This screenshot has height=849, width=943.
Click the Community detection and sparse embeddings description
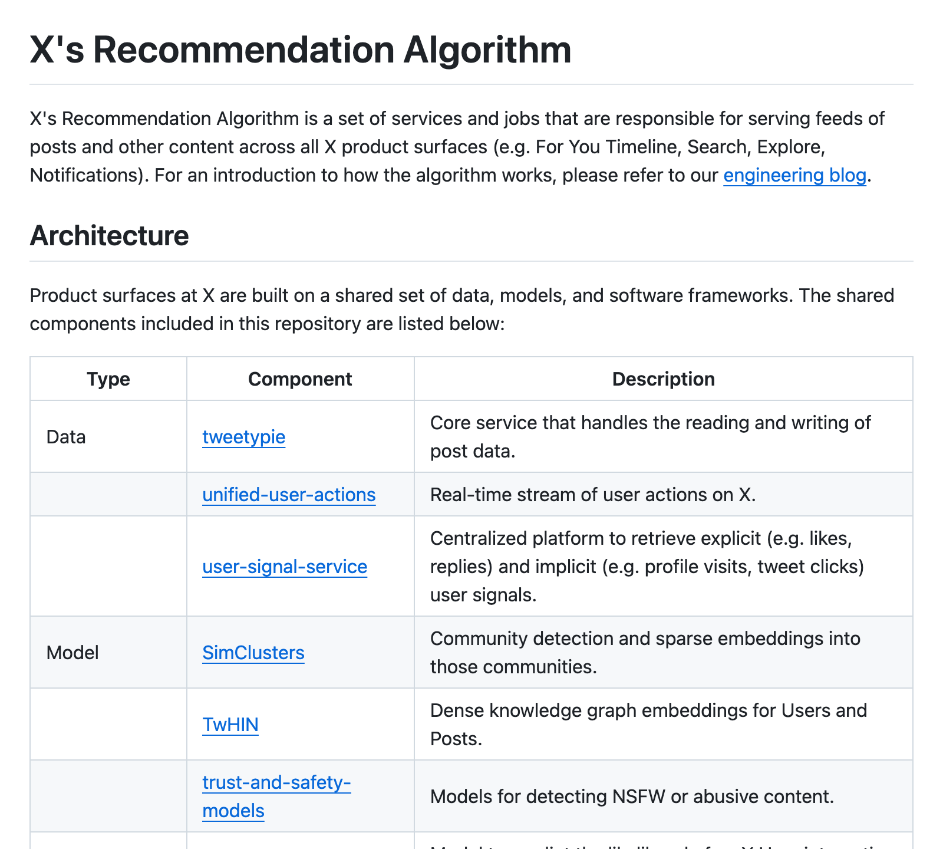click(645, 653)
